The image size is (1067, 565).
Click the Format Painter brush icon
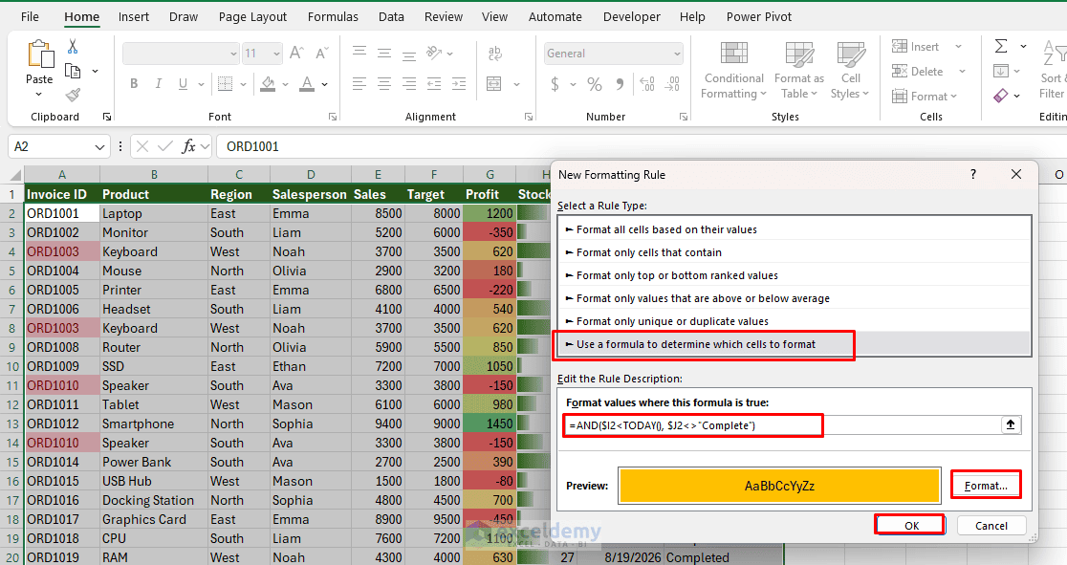tap(73, 95)
